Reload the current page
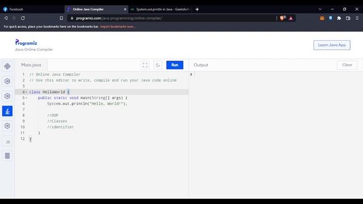This screenshot has height=204, width=363. [23, 18]
